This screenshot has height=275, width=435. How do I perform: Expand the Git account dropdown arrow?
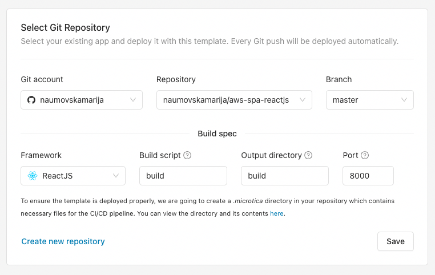pyautogui.click(x=133, y=100)
